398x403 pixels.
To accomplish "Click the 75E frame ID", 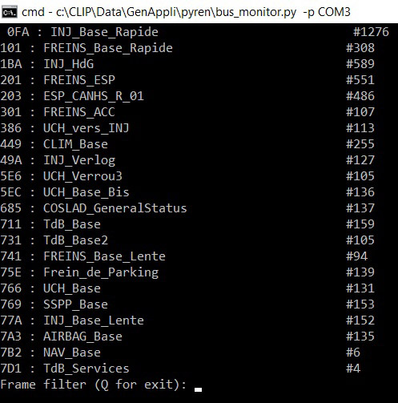I will point(11,272).
